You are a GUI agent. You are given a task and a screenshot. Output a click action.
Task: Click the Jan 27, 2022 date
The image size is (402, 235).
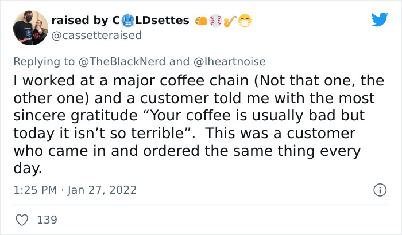click(102, 190)
